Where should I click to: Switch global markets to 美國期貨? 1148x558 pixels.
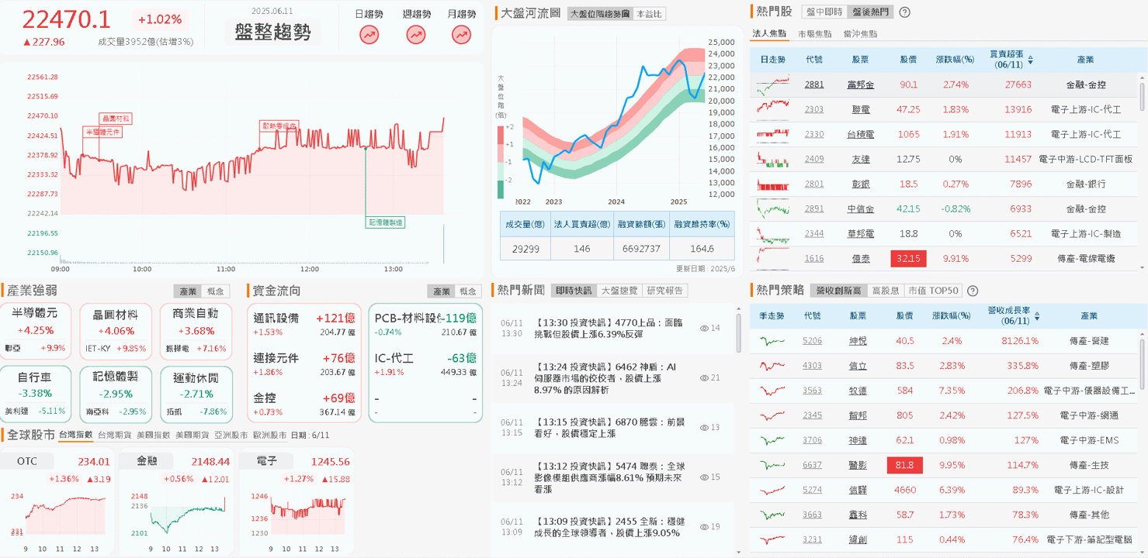[x=192, y=436]
